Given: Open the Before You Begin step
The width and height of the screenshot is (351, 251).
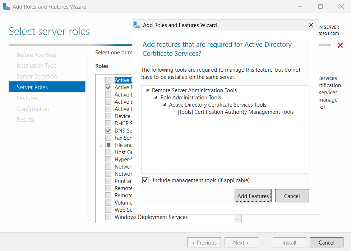Looking at the screenshot, I should pyautogui.click(x=38, y=55).
